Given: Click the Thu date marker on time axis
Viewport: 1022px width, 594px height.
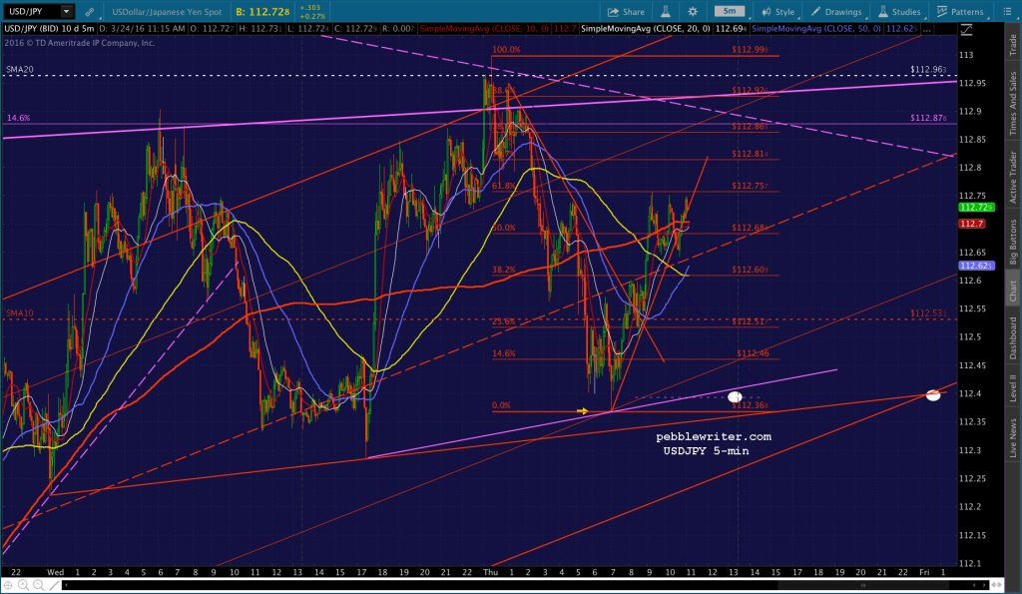Looking at the screenshot, I should (491, 572).
